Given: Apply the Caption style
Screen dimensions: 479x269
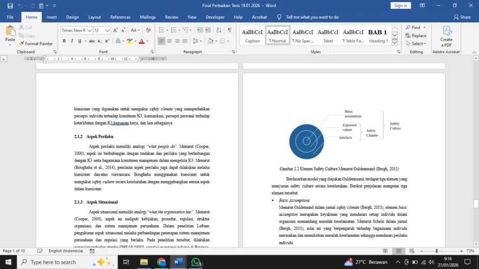Looking at the screenshot, I should pyautogui.click(x=252, y=35).
